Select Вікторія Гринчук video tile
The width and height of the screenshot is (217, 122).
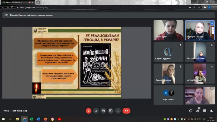tap(200, 30)
